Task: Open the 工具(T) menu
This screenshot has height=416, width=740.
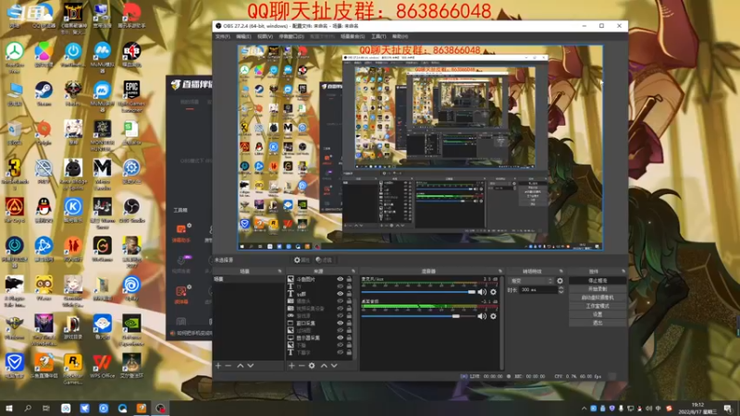Action: (x=378, y=36)
